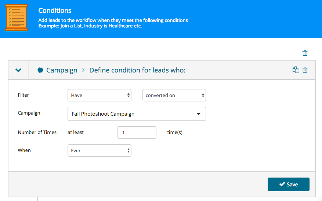Image resolution: width=322 pixels, height=201 pixels.
Task: Open the Fall Photoshoot Campaign selector
Action: point(137,114)
